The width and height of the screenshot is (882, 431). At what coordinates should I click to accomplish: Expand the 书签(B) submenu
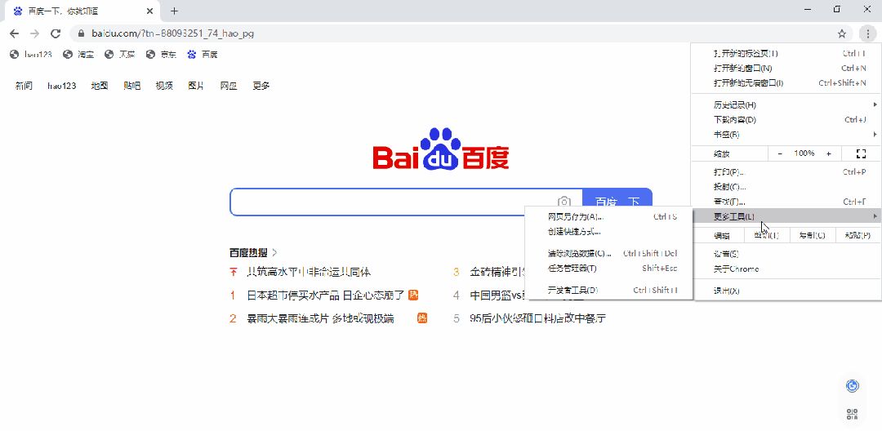pos(786,135)
